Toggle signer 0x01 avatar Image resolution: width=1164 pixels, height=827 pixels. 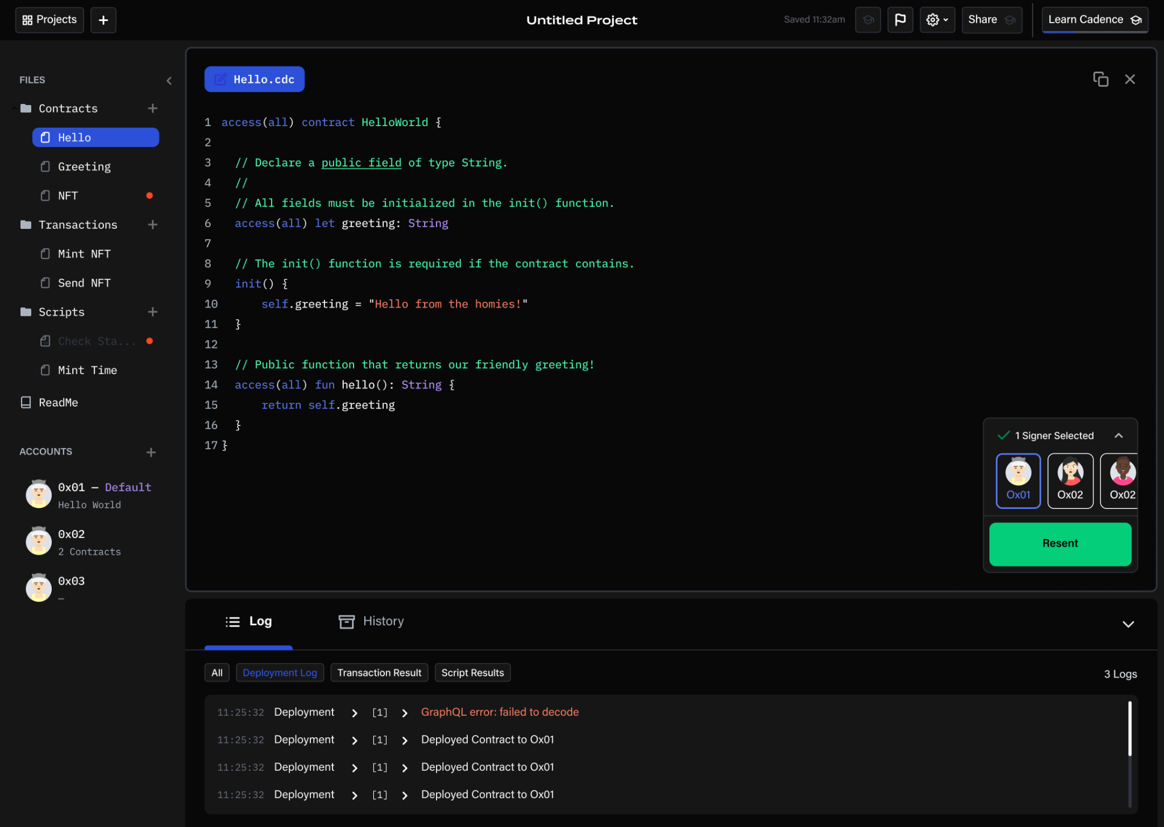point(1018,481)
